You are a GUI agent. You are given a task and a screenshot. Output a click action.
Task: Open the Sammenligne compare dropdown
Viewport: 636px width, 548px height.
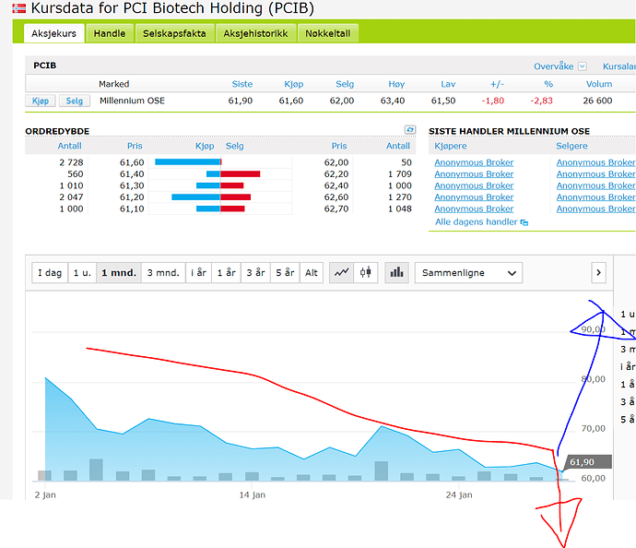(468, 272)
